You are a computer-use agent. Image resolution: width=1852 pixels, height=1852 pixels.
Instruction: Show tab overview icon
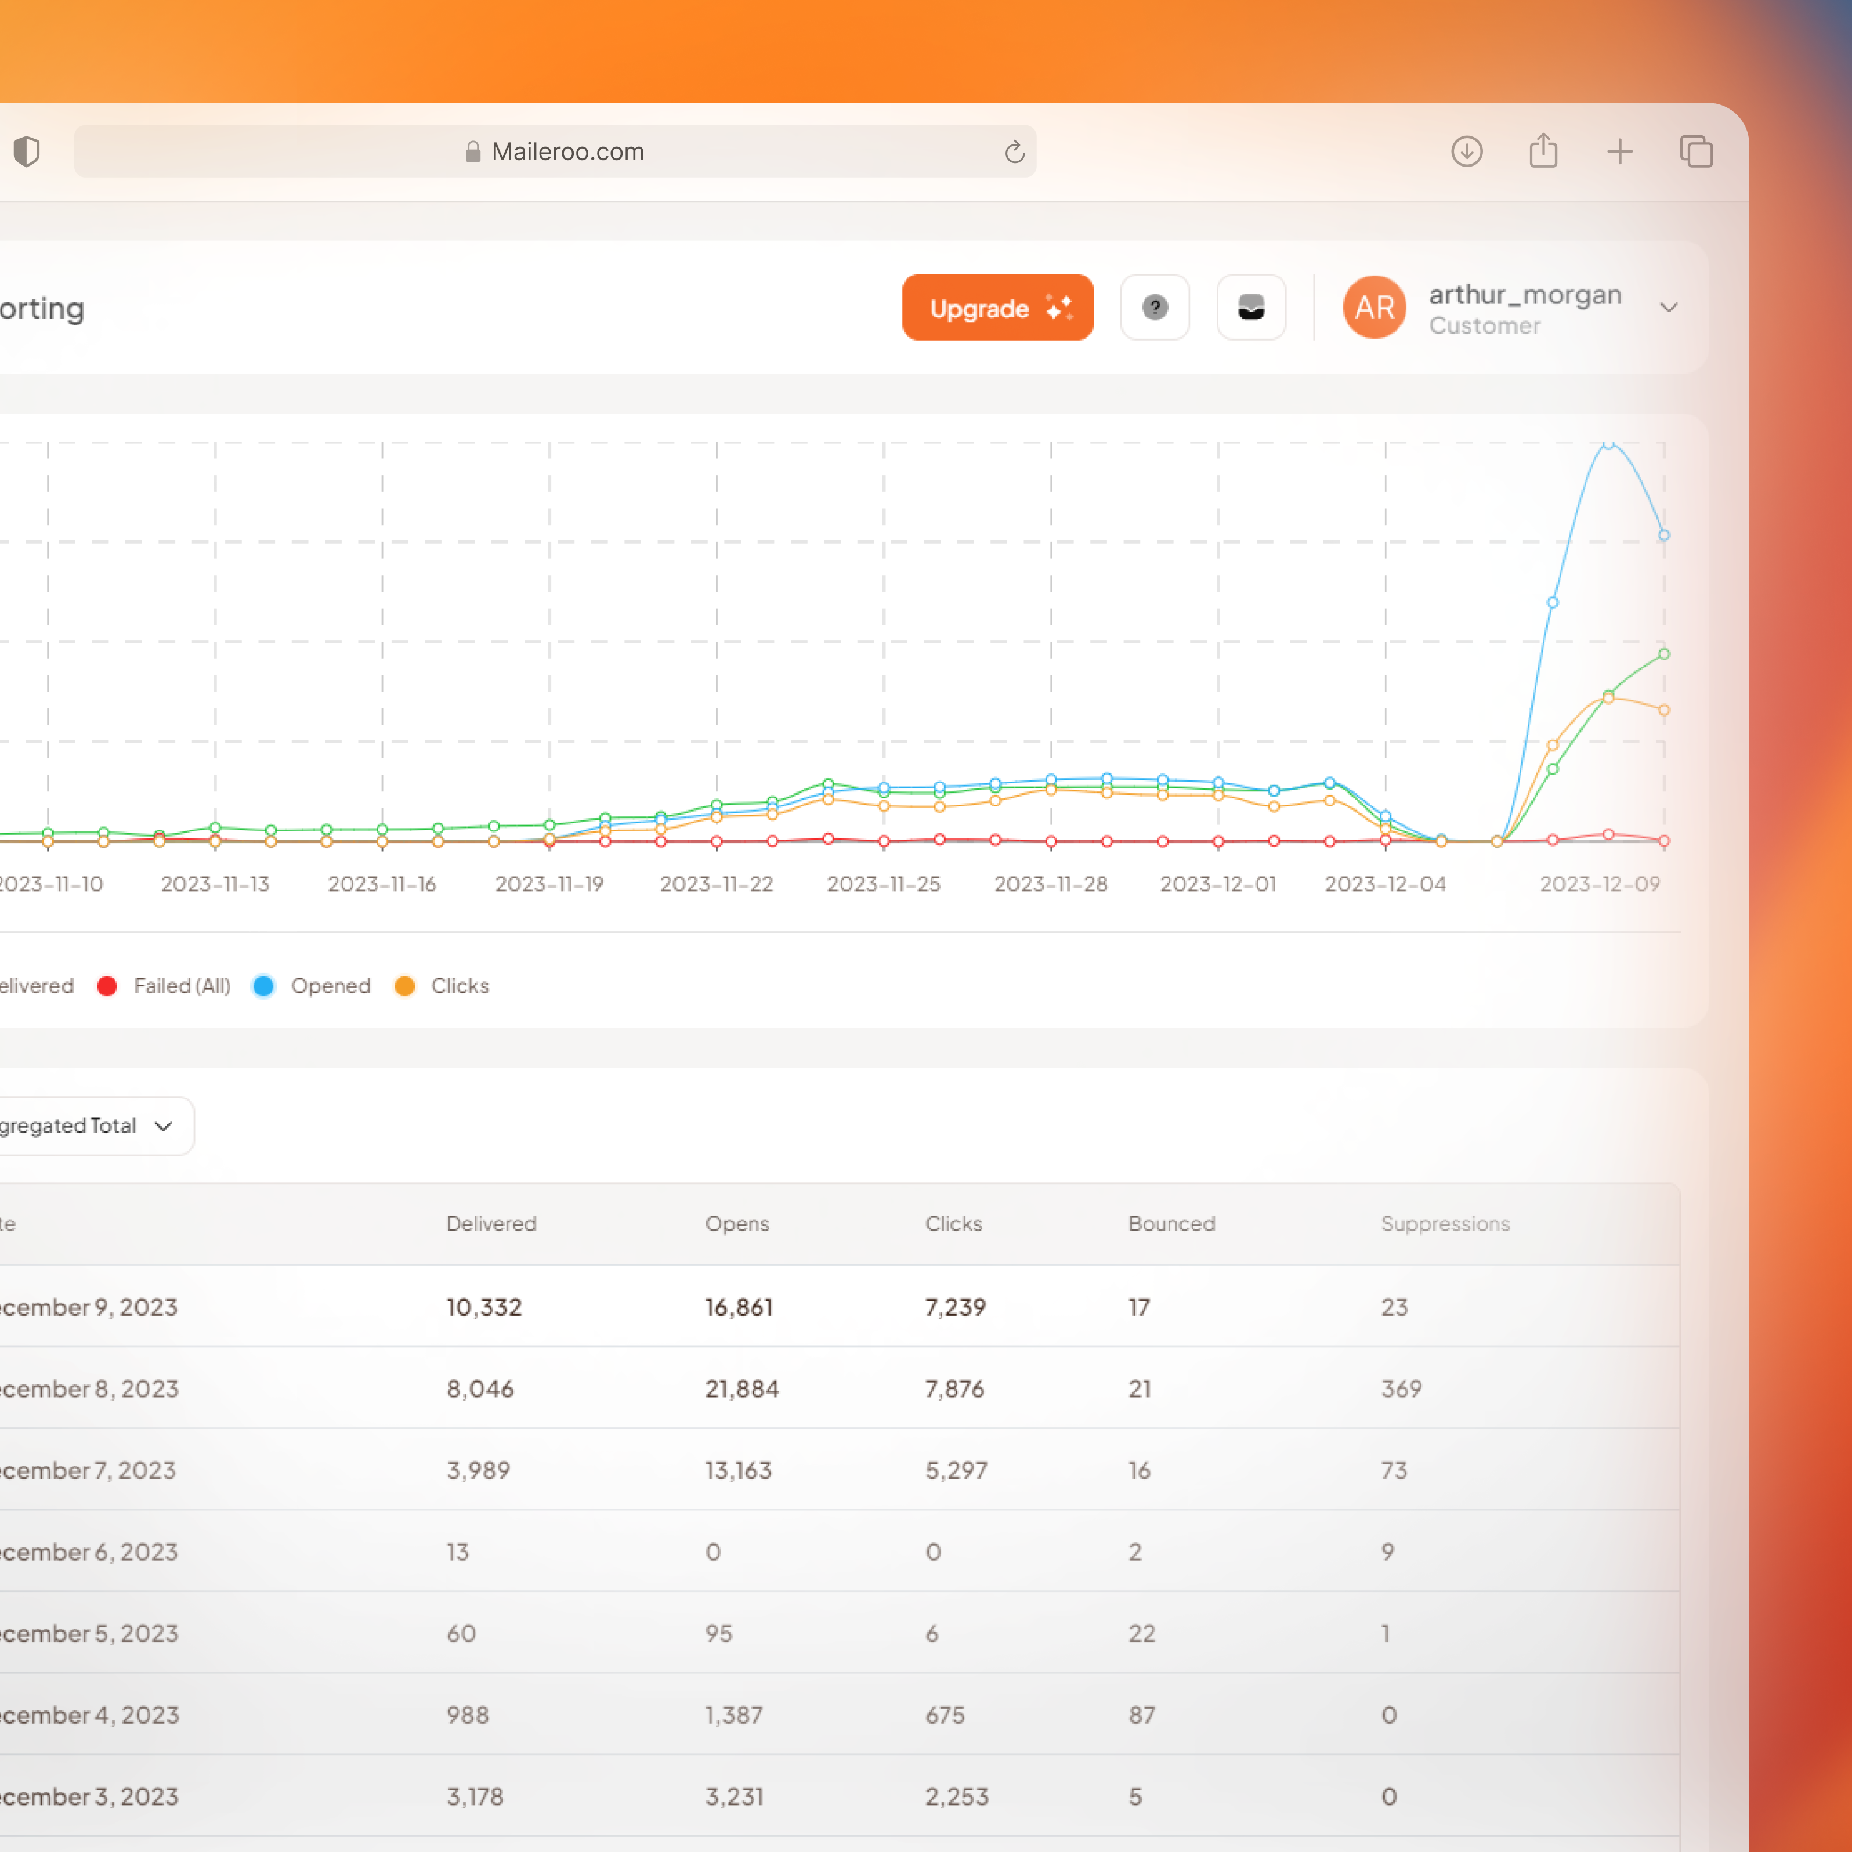pyautogui.click(x=1696, y=151)
